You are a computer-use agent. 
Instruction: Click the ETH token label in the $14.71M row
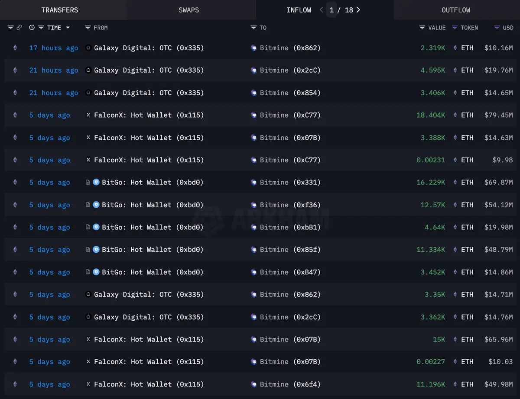pyautogui.click(x=467, y=294)
